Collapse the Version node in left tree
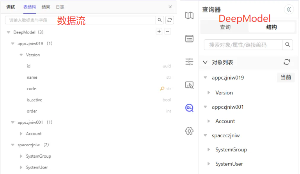The width and height of the screenshot is (300, 174). click(21, 55)
